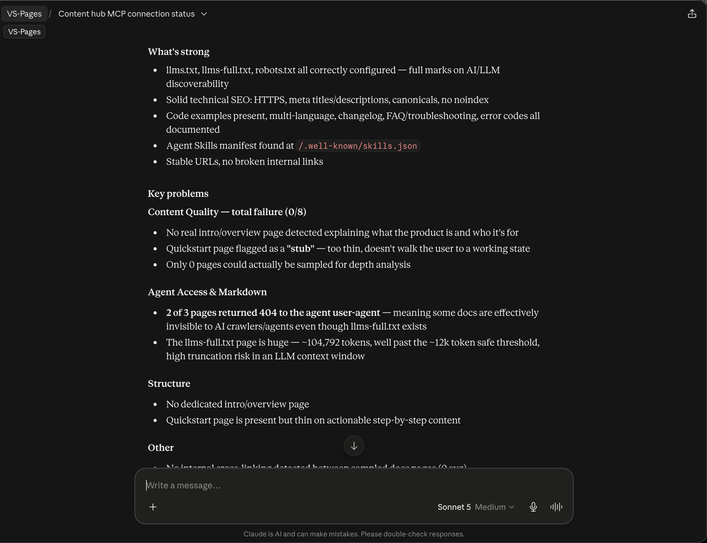Jump to bottom with the down-arrow button
This screenshot has width=707, height=543.
coord(354,446)
